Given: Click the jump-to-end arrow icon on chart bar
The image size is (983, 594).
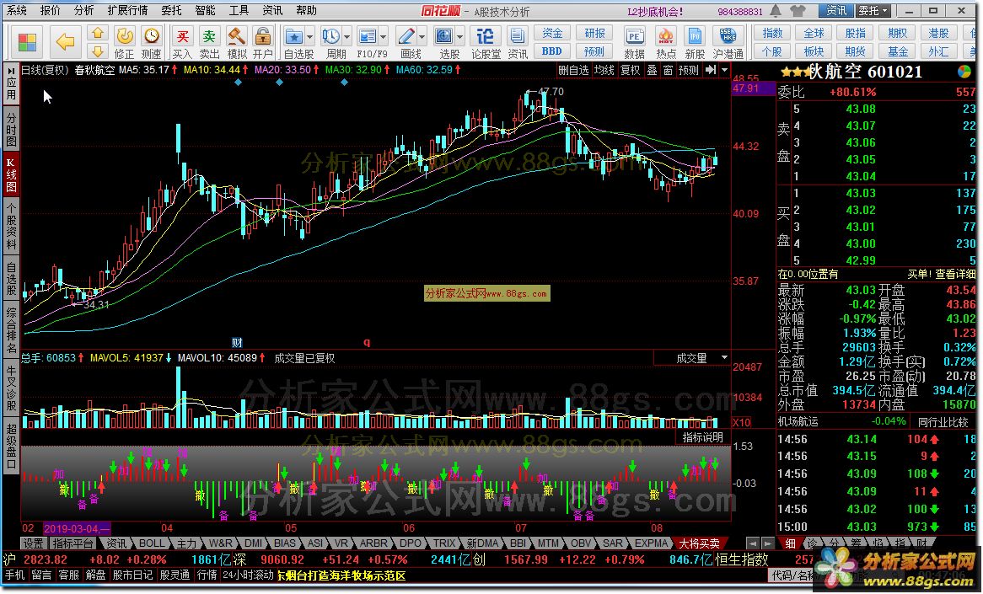Looking at the screenshot, I should point(711,70).
